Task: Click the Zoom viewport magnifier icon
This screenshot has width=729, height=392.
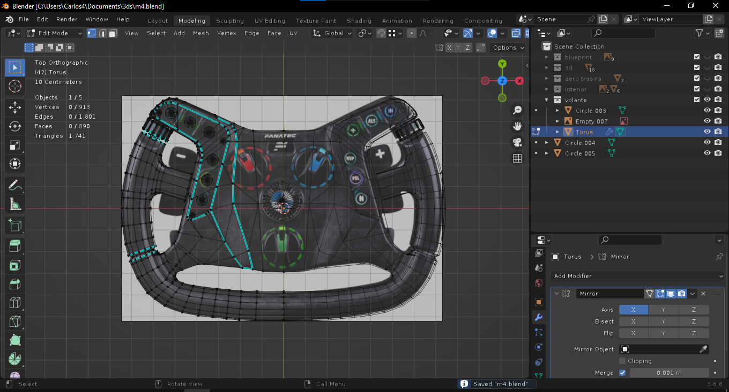Action: pos(517,110)
